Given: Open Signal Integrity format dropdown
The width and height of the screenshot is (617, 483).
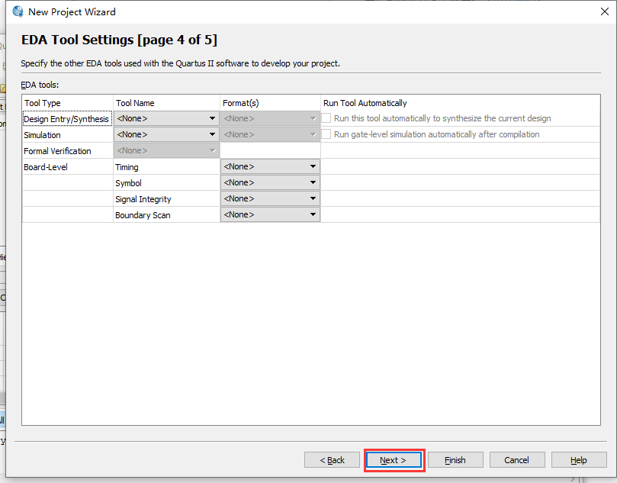Looking at the screenshot, I should pyautogui.click(x=270, y=199).
